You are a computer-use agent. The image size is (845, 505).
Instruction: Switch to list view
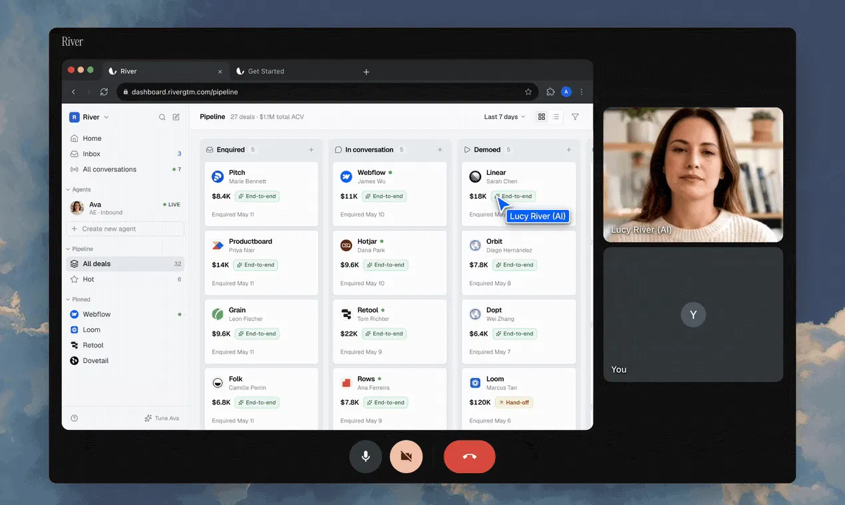point(556,117)
